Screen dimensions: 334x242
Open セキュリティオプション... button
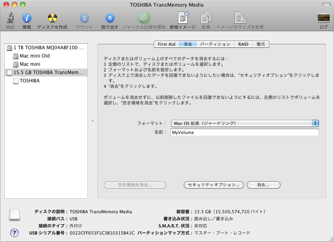[x=214, y=185]
